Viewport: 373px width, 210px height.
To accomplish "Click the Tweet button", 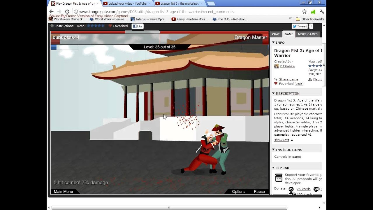I will [300, 26].
